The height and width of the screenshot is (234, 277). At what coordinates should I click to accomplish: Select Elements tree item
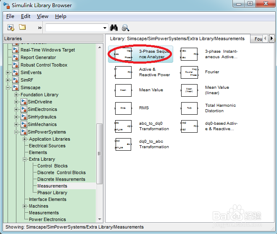point(38,152)
